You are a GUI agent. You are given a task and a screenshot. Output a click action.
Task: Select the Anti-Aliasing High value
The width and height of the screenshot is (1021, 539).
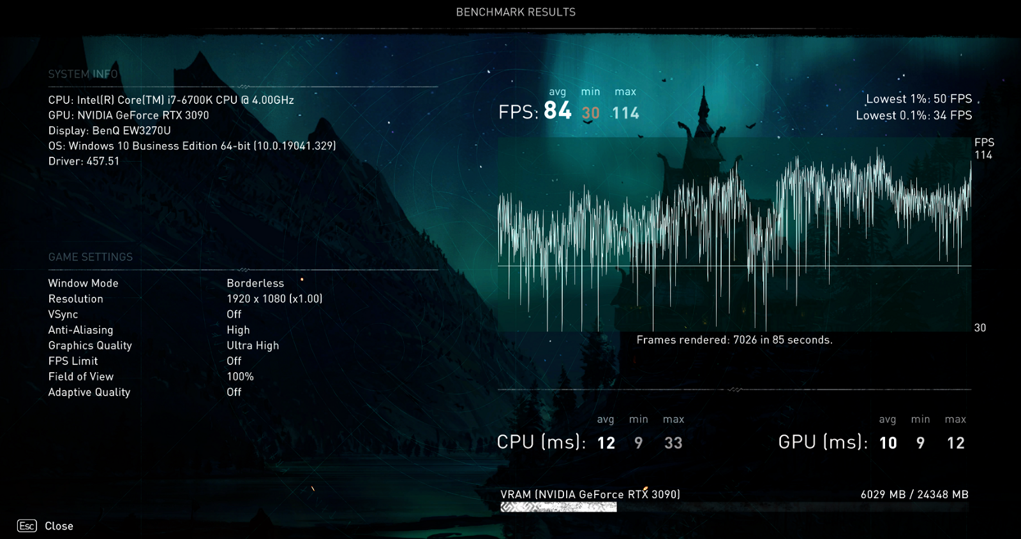point(239,330)
